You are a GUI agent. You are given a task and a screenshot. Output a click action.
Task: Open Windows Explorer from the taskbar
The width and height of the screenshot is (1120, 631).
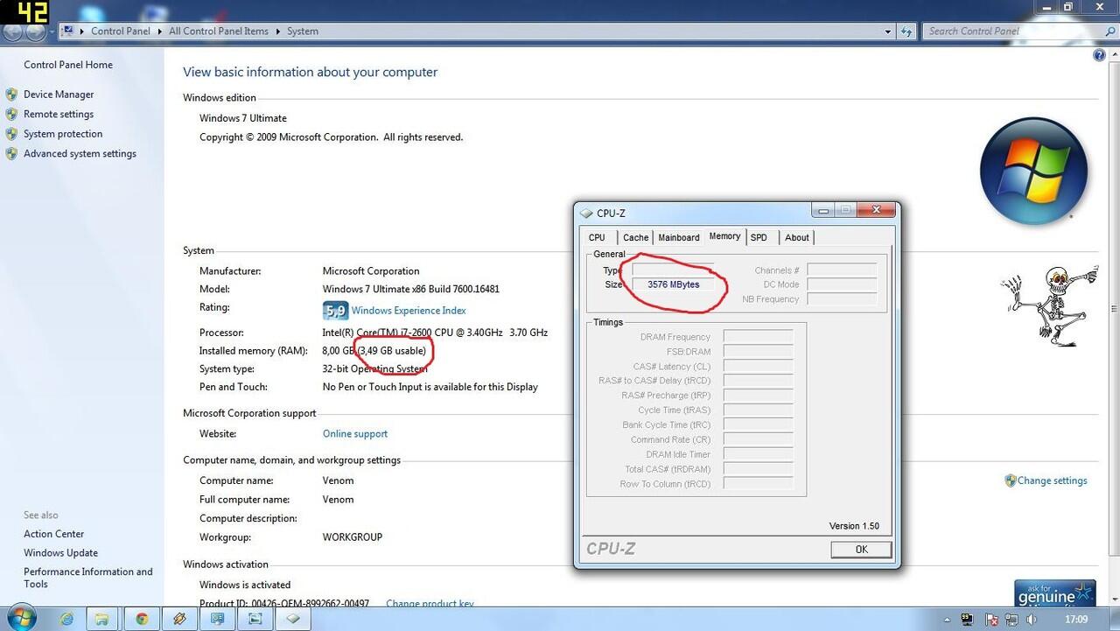click(102, 619)
